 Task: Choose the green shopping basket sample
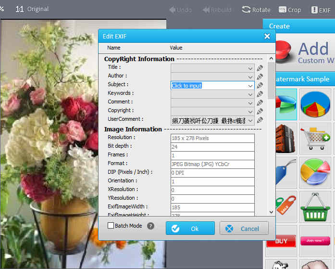[315, 207]
